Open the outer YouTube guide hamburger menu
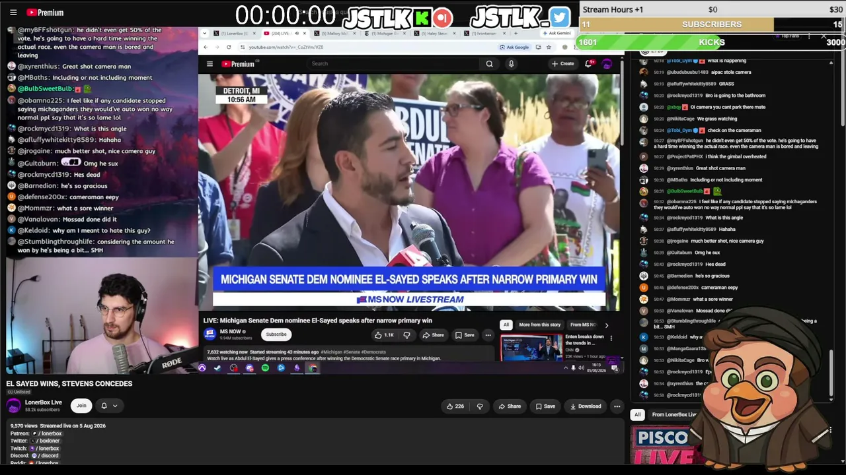846x475 pixels. tap(13, 12)
